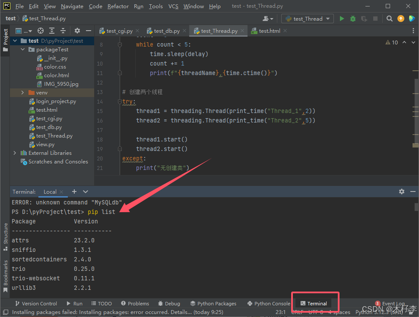This screenshot has width=419, height=317.
Task: Go to previous highlighted warning
Action: [x=404, y=42]
